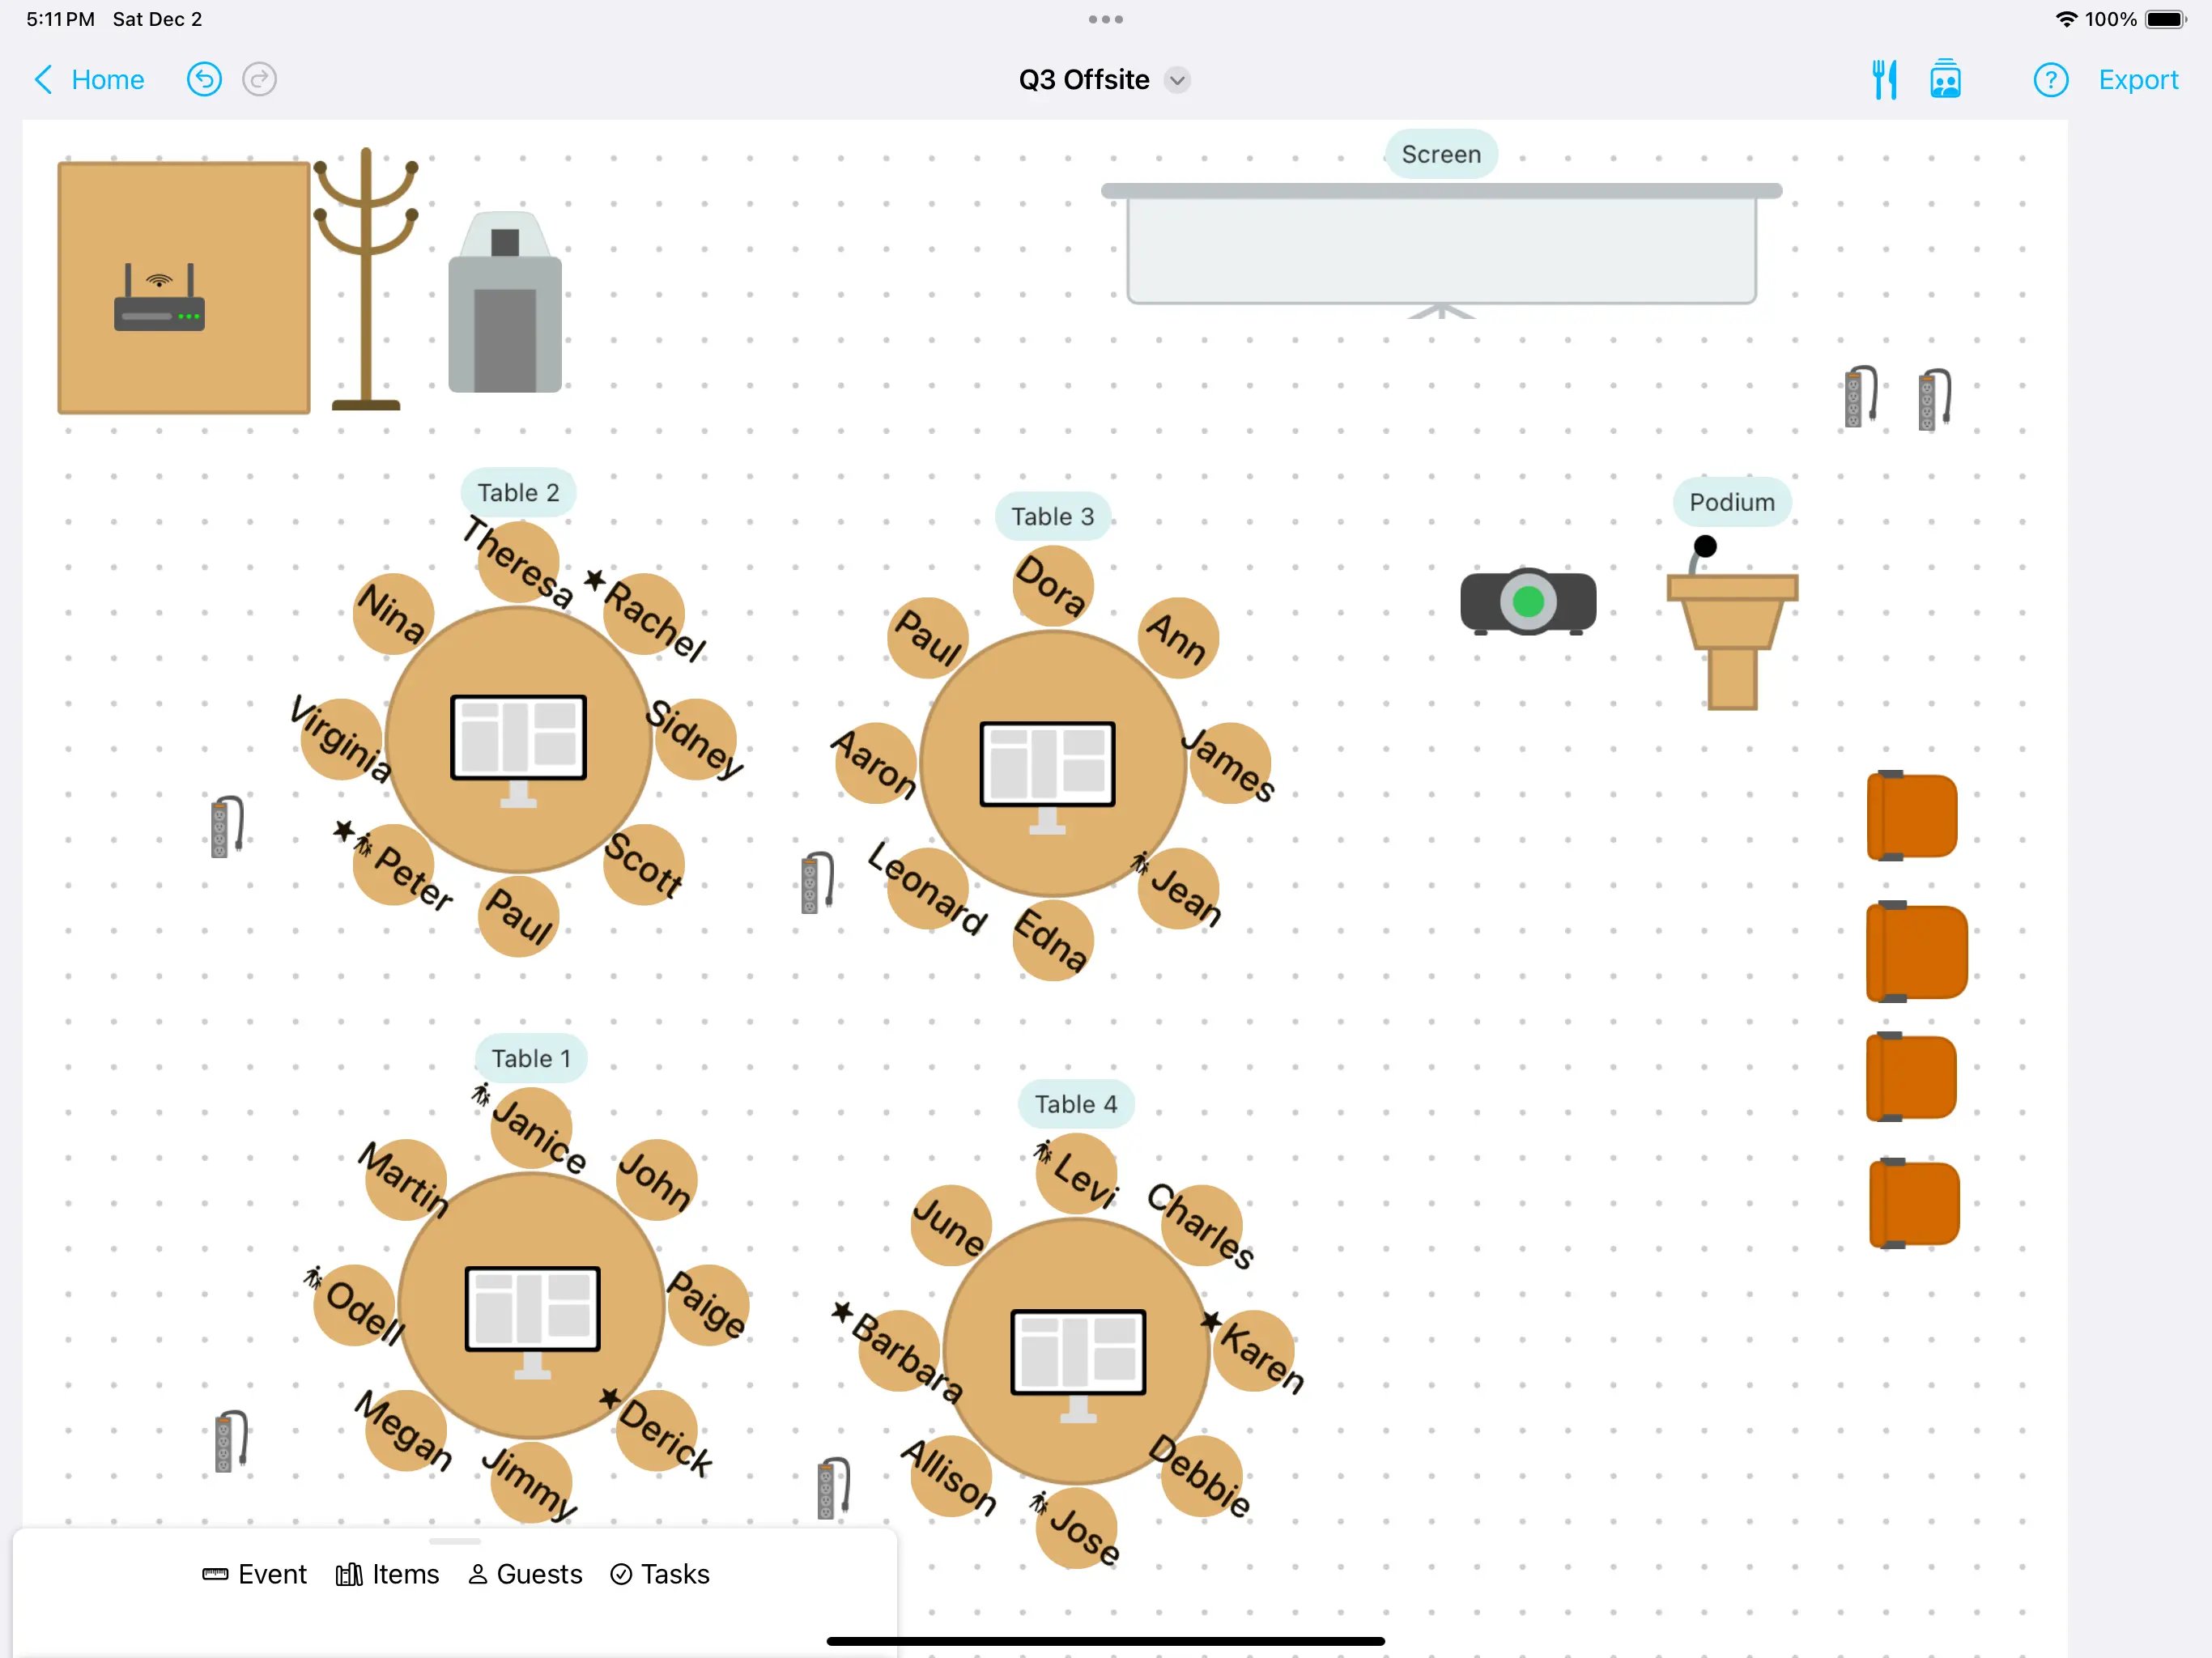This screenshot has height=1658, width=2212.
Task: Select the power strip left of Table 2
Action: (227, 827)
